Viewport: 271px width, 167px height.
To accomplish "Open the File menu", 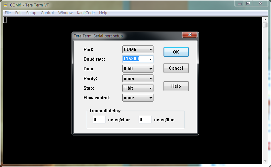I will coord(8,13).
